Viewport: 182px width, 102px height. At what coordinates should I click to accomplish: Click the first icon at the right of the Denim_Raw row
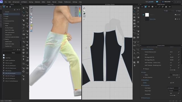point(175,19)
